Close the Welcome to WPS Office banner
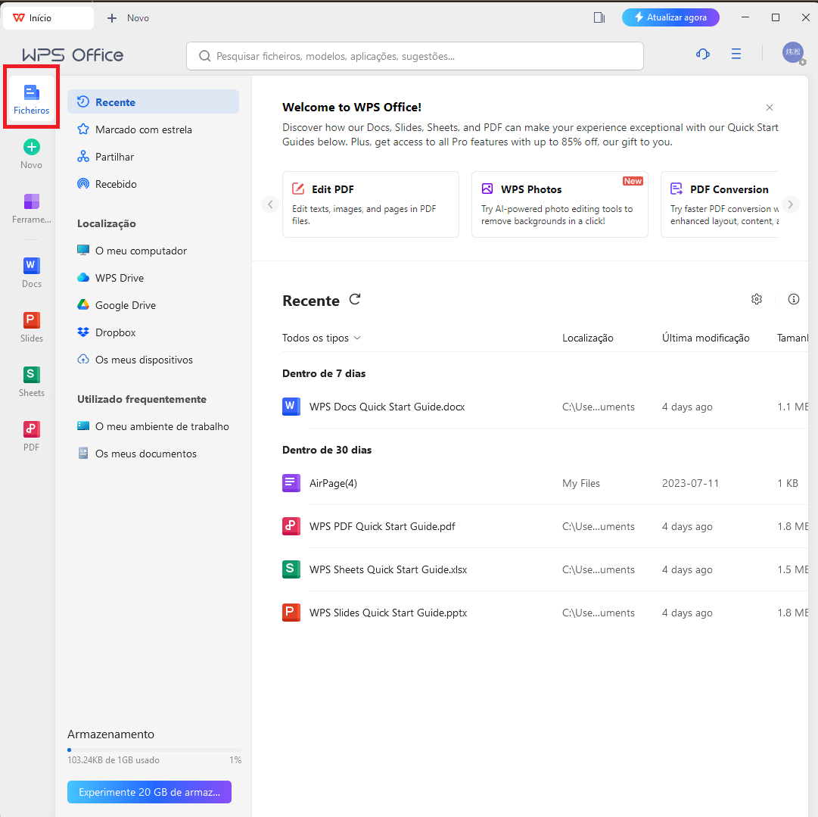 tap(770, 108)
